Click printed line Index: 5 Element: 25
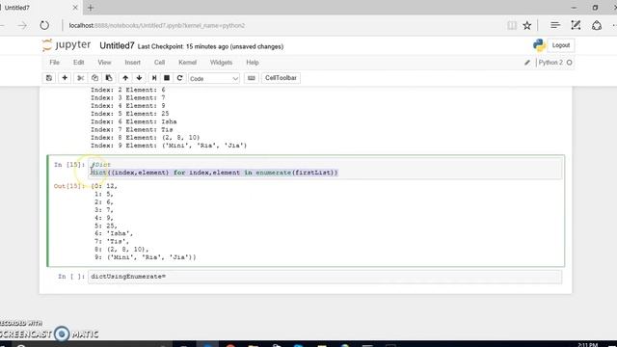The width and height of the screenshot is (617, 347). (130, 114)
